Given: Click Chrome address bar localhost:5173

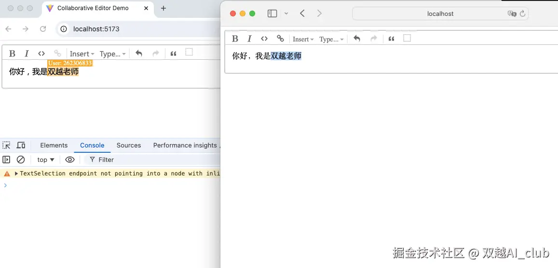Looking at the screenshot, I should click(x=96, y=29).
